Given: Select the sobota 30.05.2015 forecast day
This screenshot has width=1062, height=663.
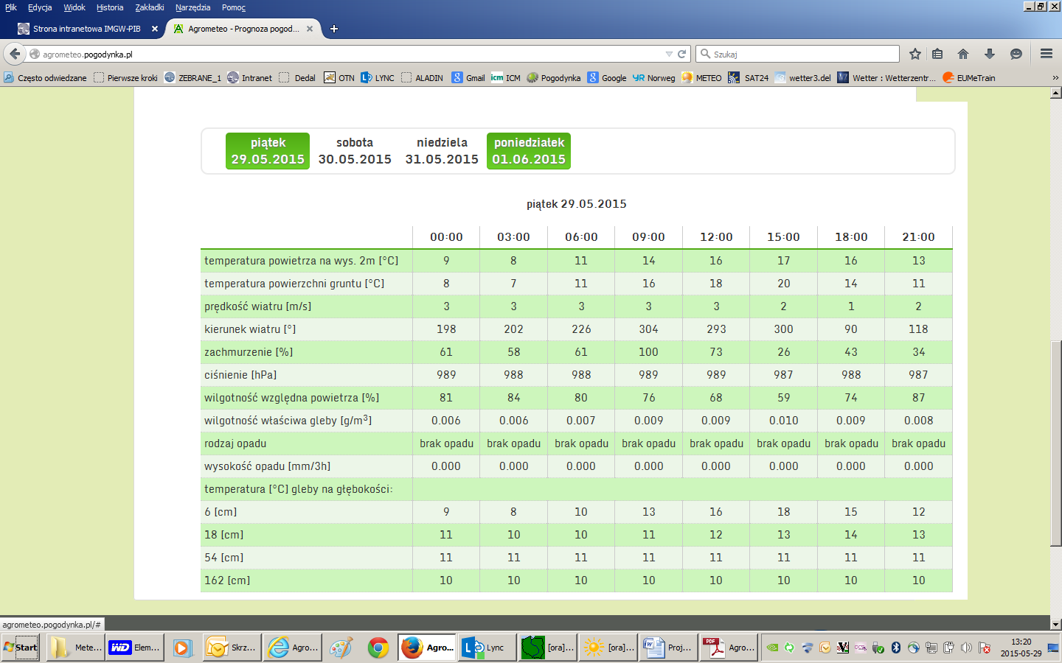Looking at the screenshot, I should 355,151.
